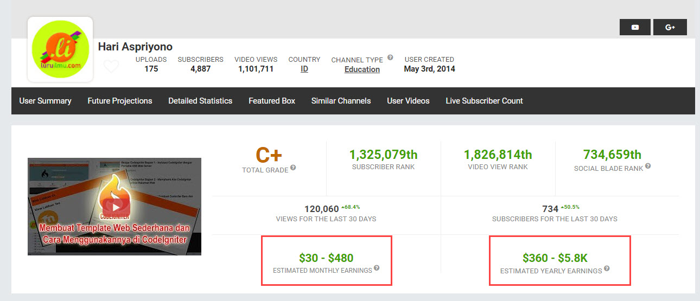The image size is (700, 301).
Task: Click the Education channel type link
Action: 362,69
